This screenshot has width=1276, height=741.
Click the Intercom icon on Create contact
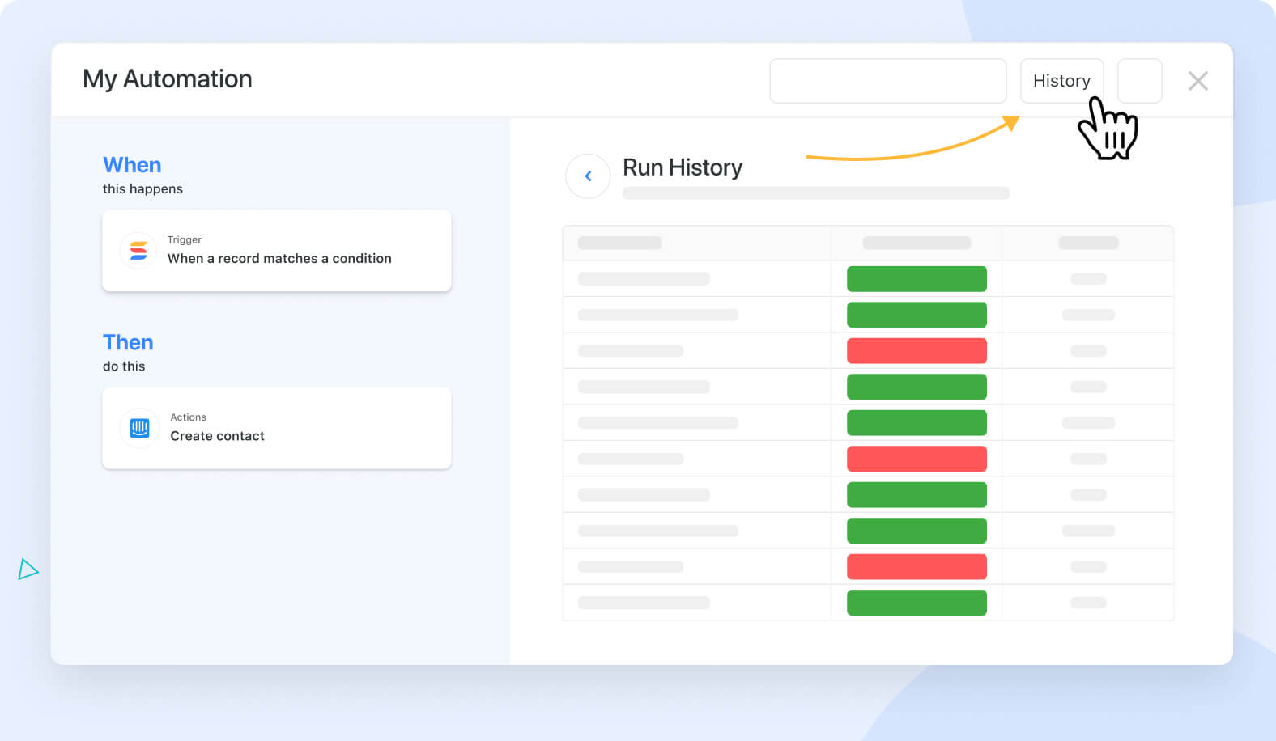[139, 428]
